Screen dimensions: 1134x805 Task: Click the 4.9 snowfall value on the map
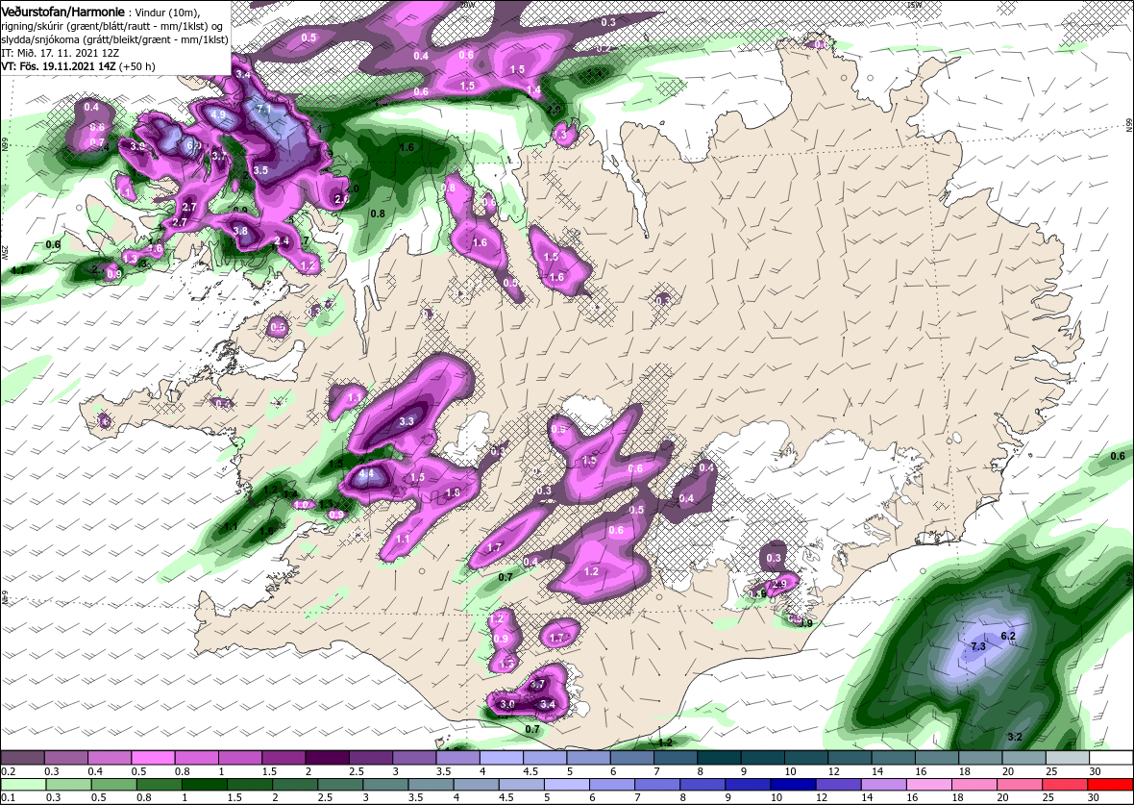[218, 114]
